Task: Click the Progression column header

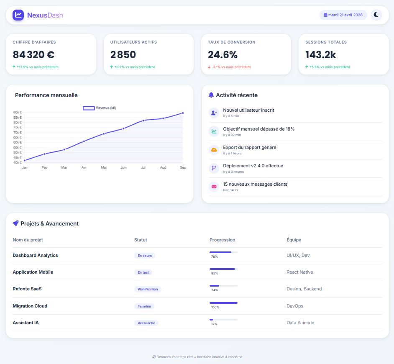Action: (x=223, y=240)
